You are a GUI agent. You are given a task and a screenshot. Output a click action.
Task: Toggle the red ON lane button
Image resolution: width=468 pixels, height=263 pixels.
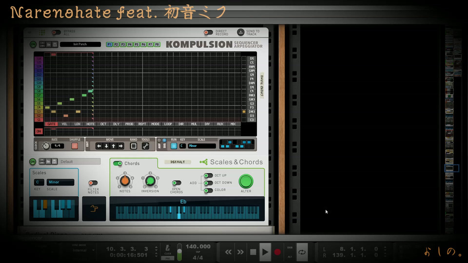[39, 131]
